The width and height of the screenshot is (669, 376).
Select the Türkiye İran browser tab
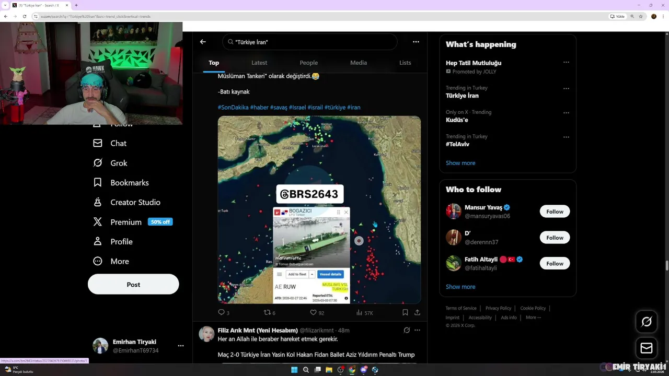coord(41,5)
